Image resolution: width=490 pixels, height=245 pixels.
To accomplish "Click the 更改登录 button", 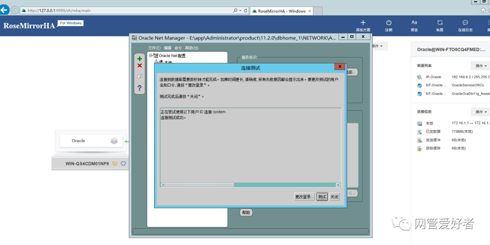I will pyautogui.click(x=304, y=197).
